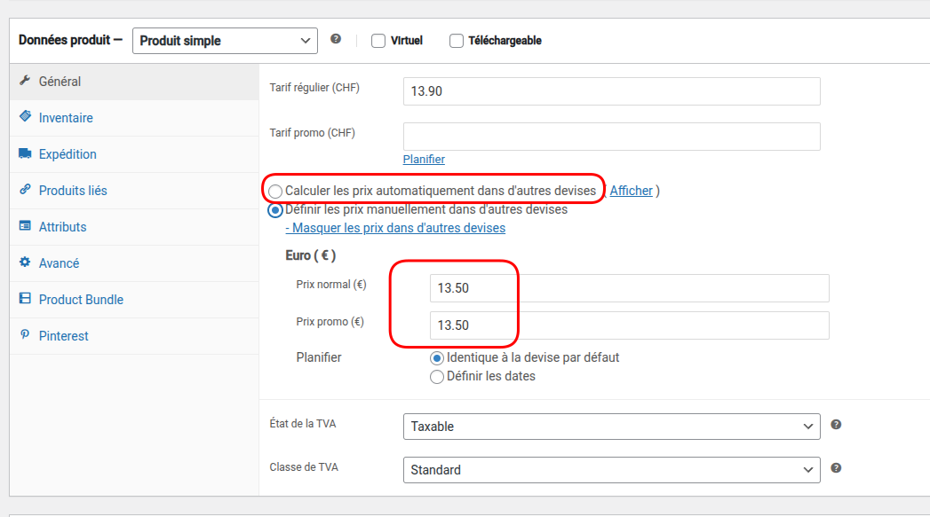Click the Inventaire tag icon

tap(25, 117)
